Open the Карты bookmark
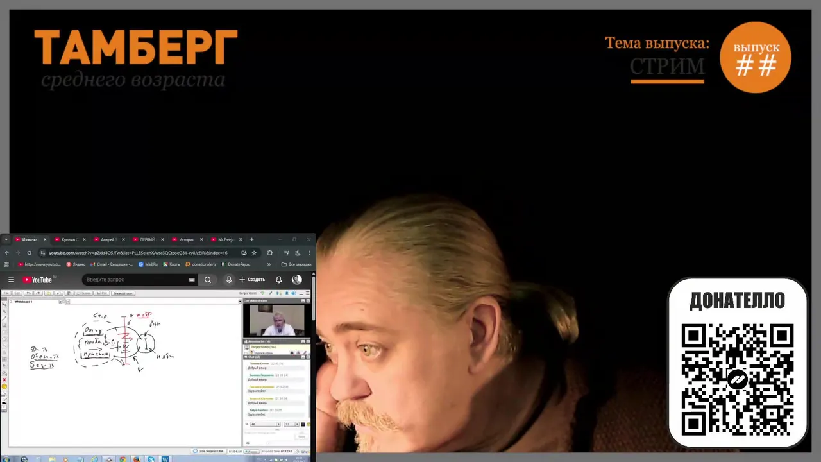Screen dimensions: 821x462 pos(172,264)
